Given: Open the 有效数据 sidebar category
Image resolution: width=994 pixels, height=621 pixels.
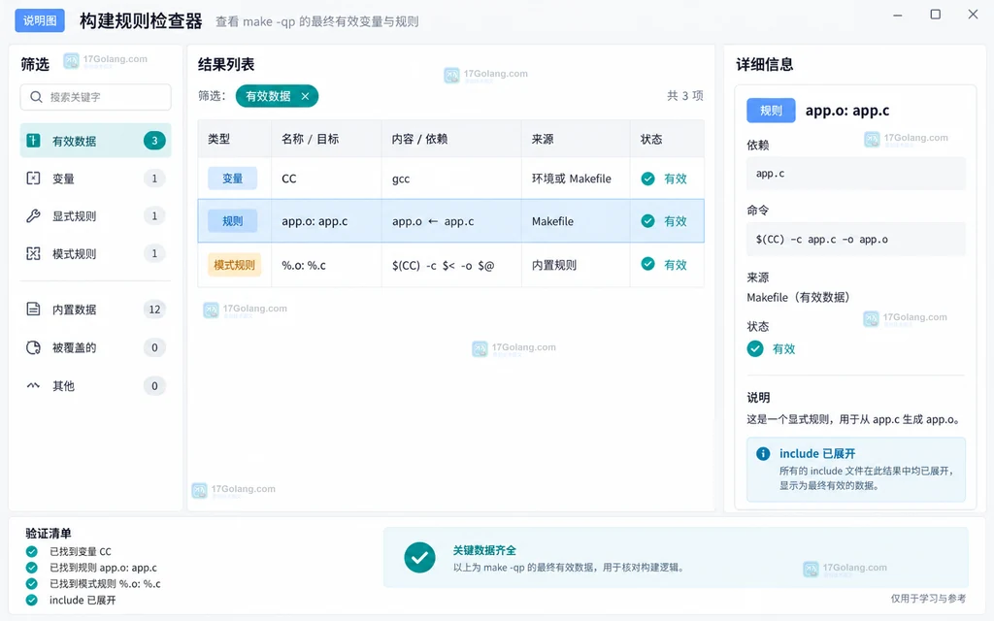Looking at the screenshot, I should coord(96,141).
